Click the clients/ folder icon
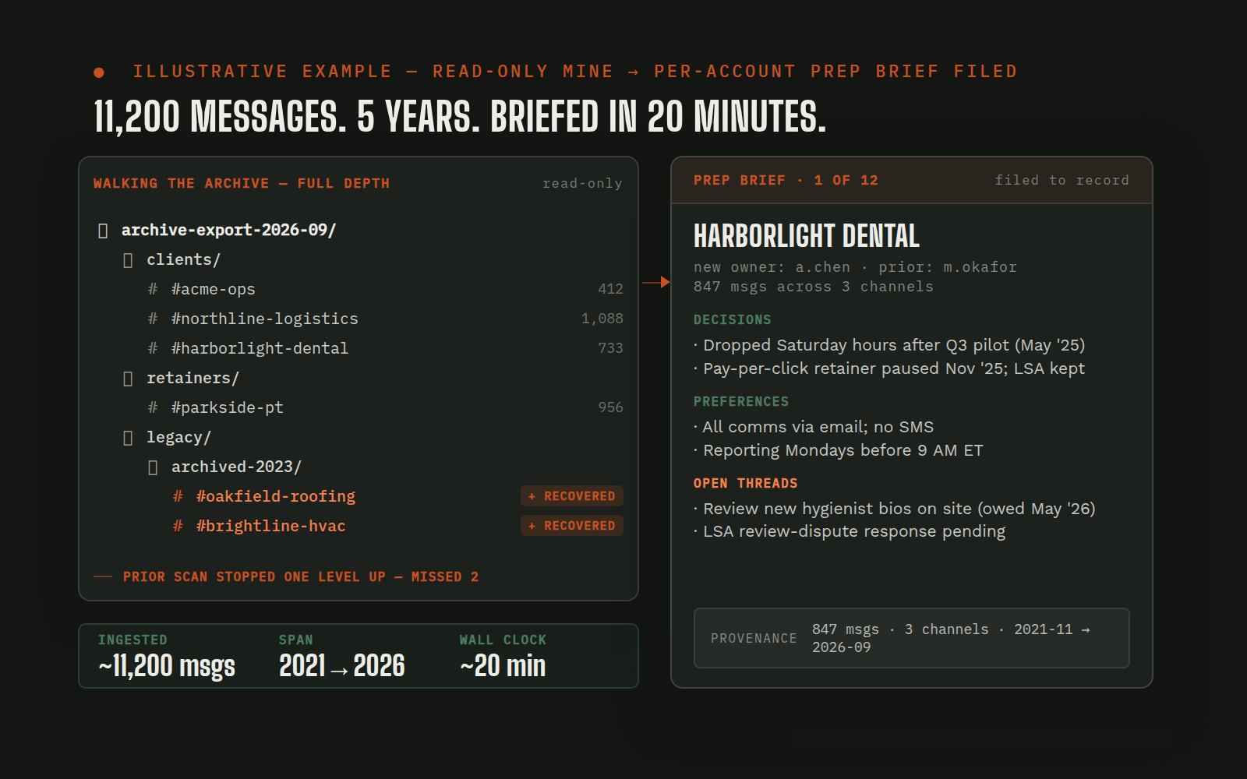The width and height of the screenshot is (1247, 779). (128, 260)
